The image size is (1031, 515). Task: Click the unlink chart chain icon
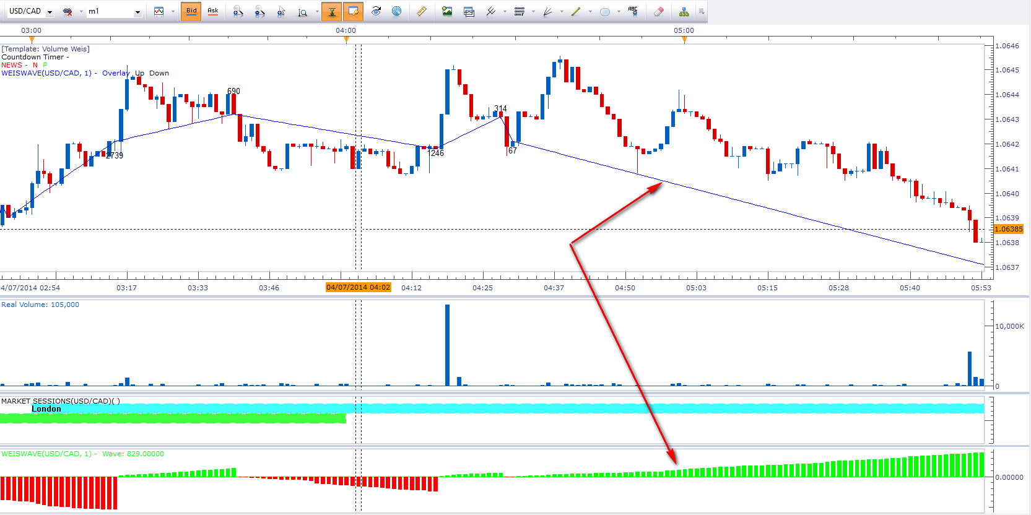(67, 11)
